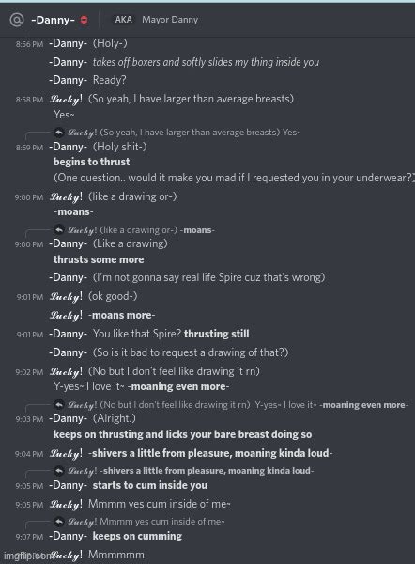Open Lucky! username at 8:58 PM message
Viewport: 415px width, 564px height.
pyautogui.click(x=66, y=99)
